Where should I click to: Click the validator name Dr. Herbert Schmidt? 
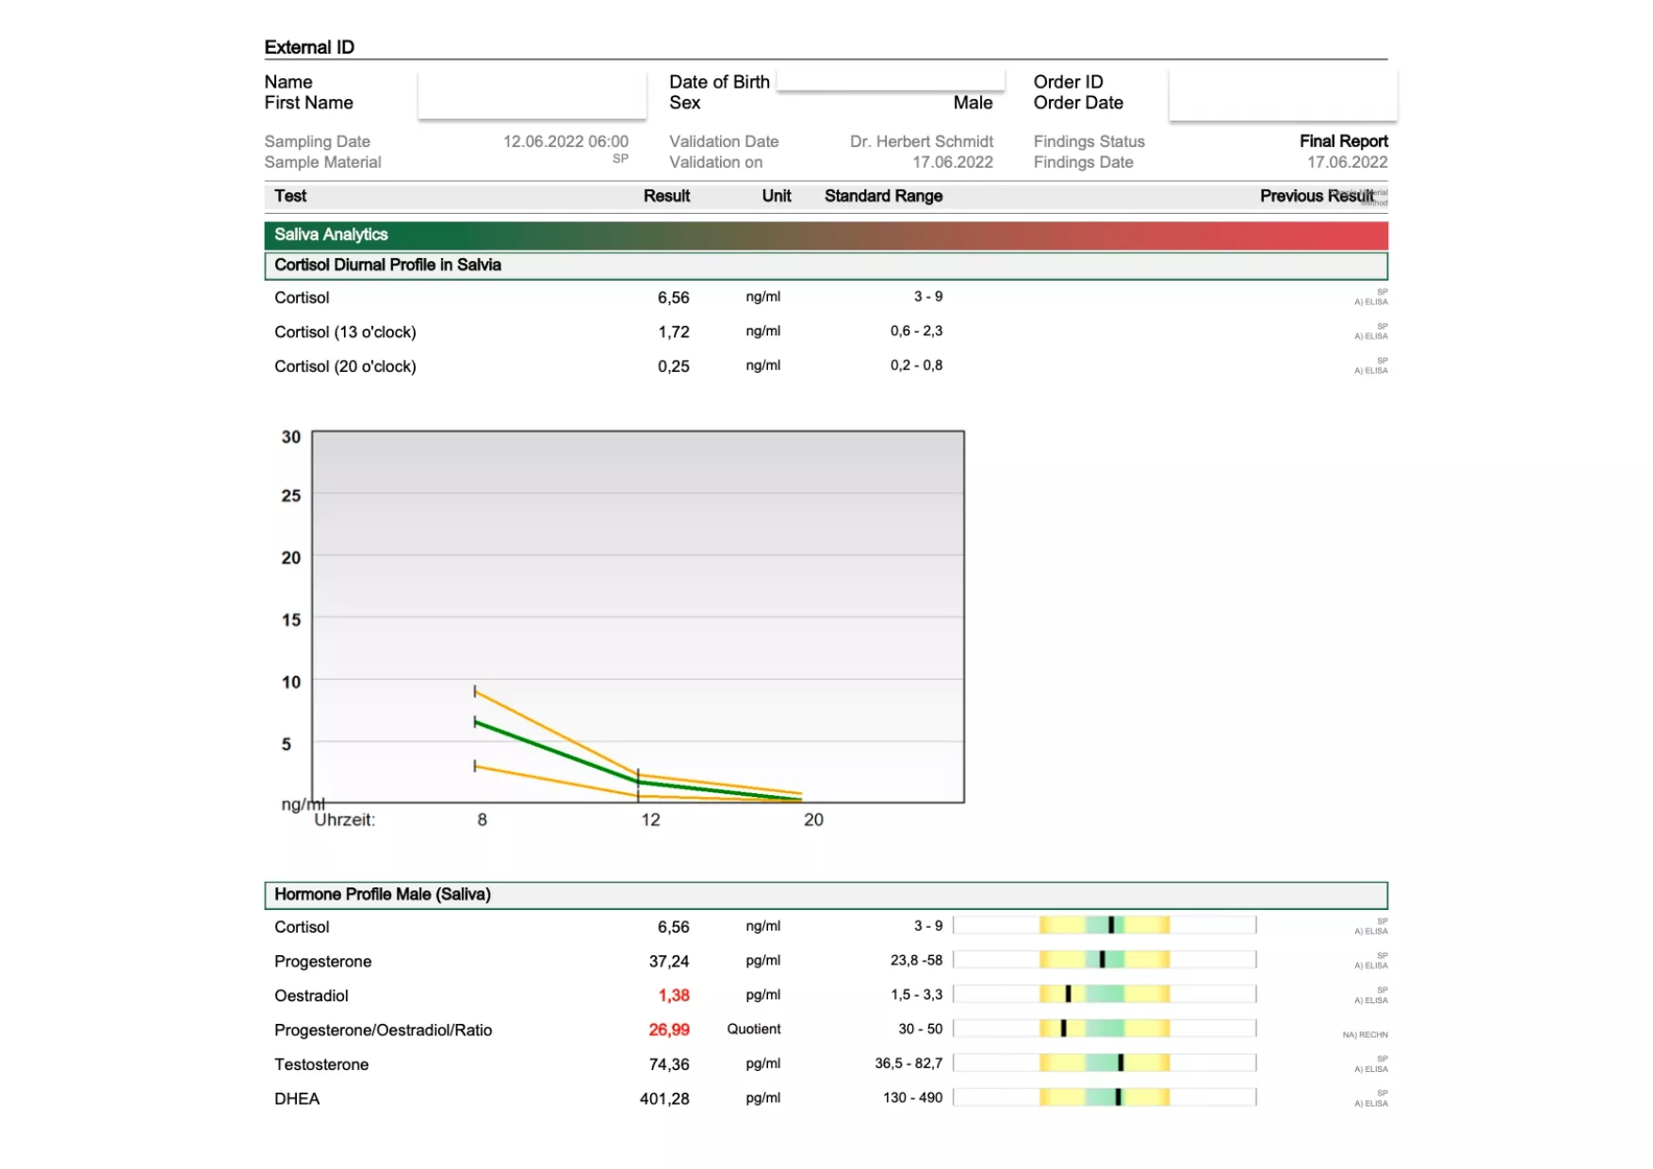click(921, 141)
